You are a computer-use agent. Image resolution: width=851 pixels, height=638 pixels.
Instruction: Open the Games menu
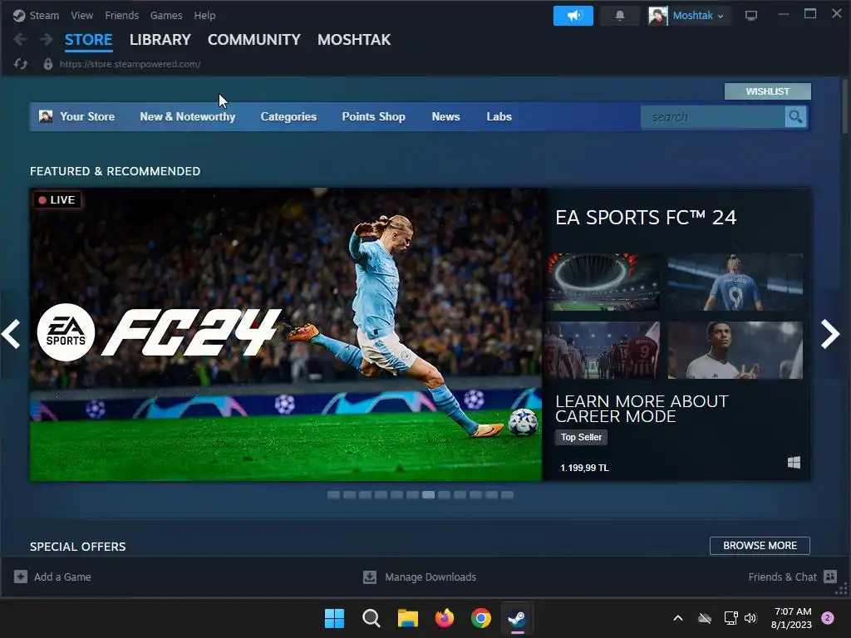point(166,15)
